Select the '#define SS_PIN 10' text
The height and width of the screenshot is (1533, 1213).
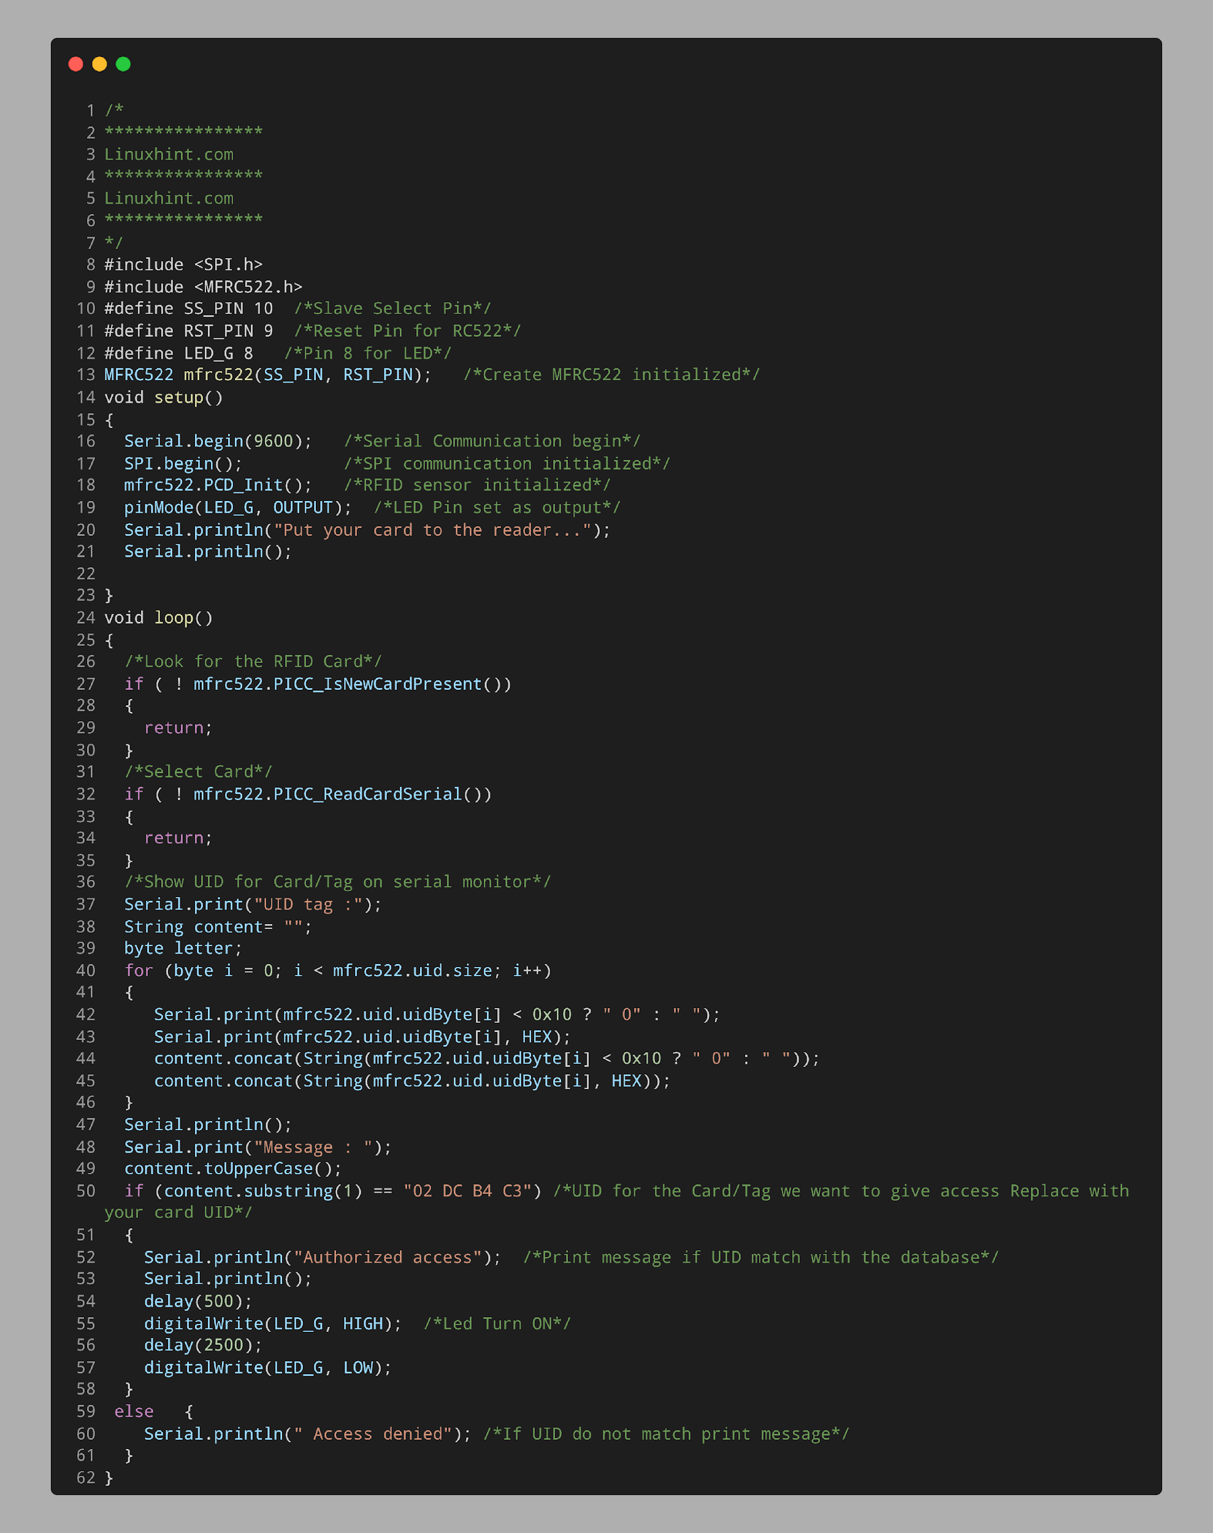click(x=188, y=309)
